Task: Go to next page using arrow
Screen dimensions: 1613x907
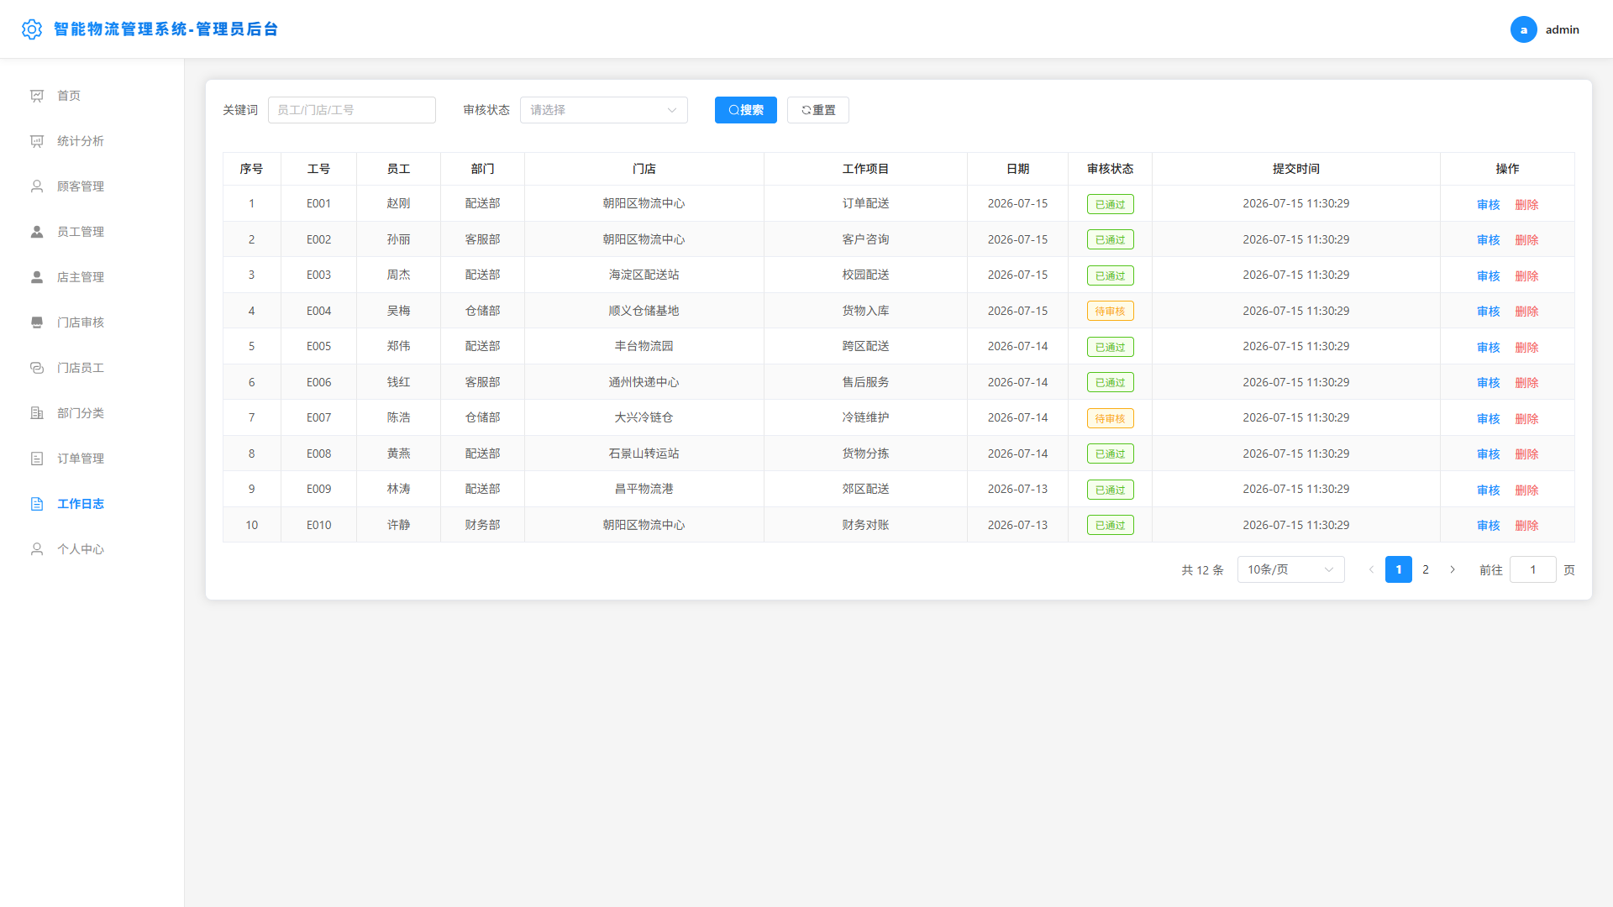Action: click(x=1453, y=569)
